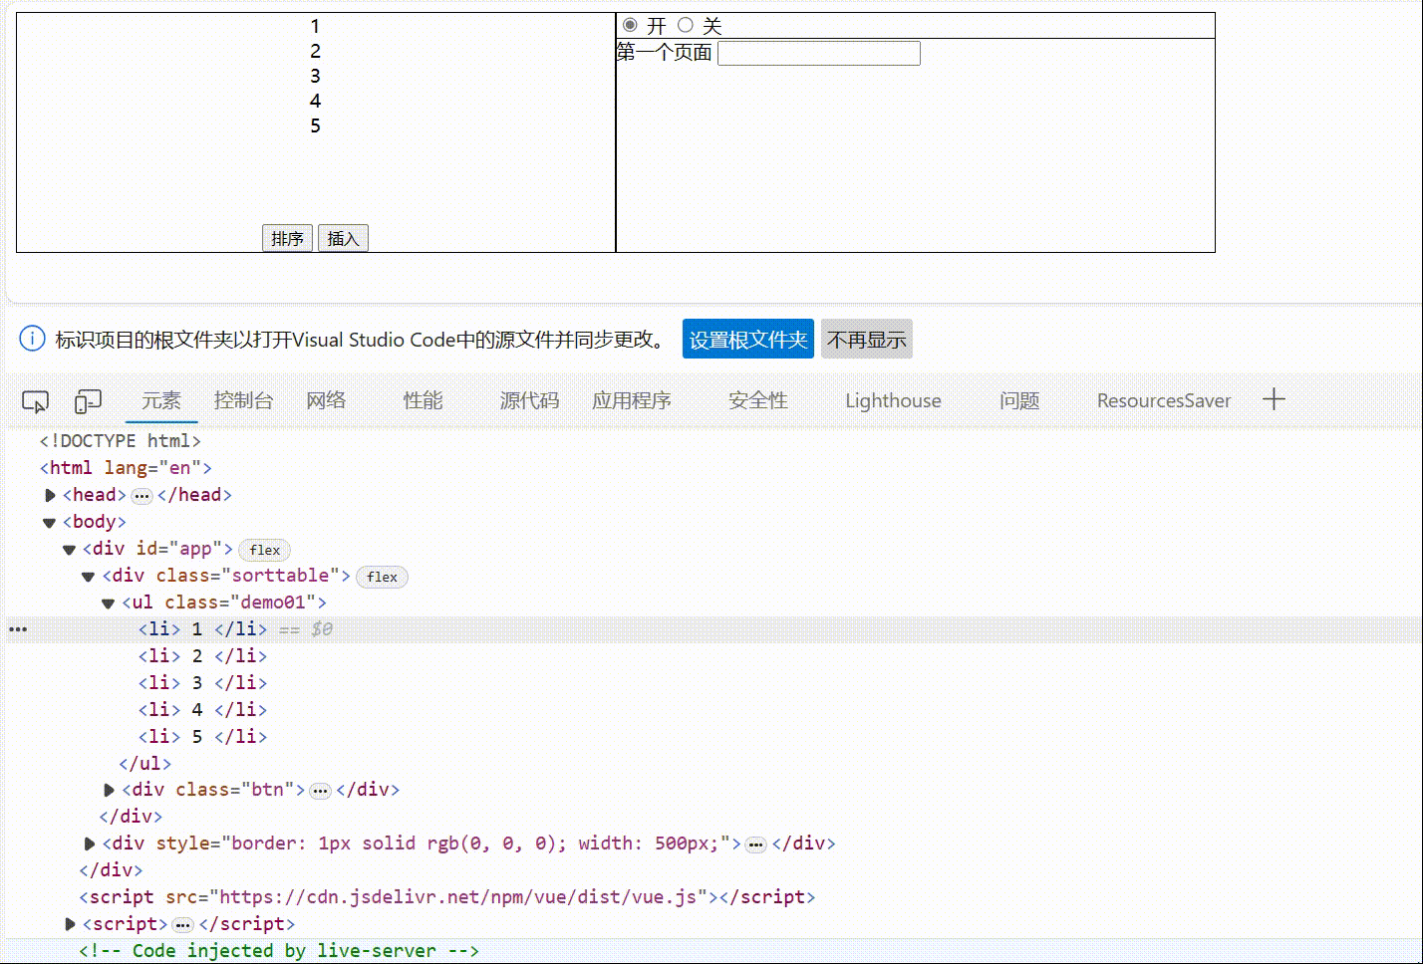Open the vue.js script src link
The height and width of the screenshot is (964, 1423).
tap(462, 897)
